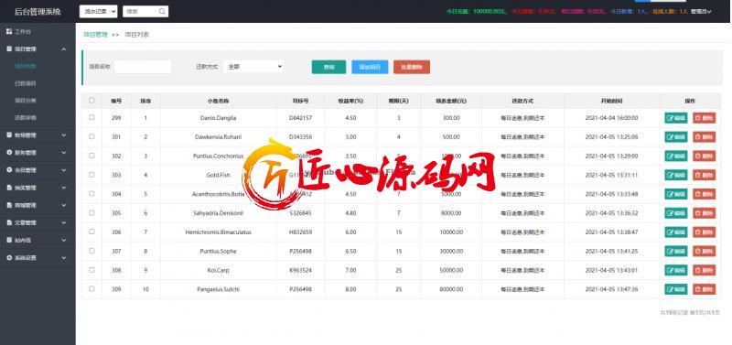
Task: Click the 财务管理 finance icon in sidebar
Action: click(x=9, y=153)
